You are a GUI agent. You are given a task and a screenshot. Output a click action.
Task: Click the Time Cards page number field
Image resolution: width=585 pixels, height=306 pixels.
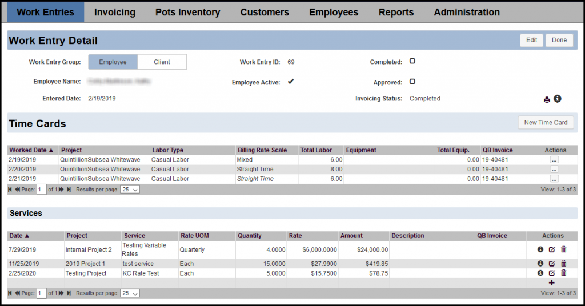tap(41, 190)
